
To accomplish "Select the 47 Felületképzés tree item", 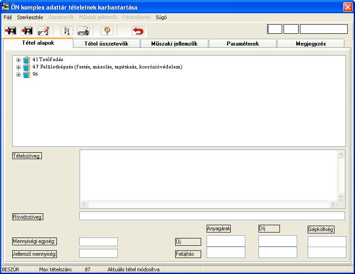I will pos(107,67).
